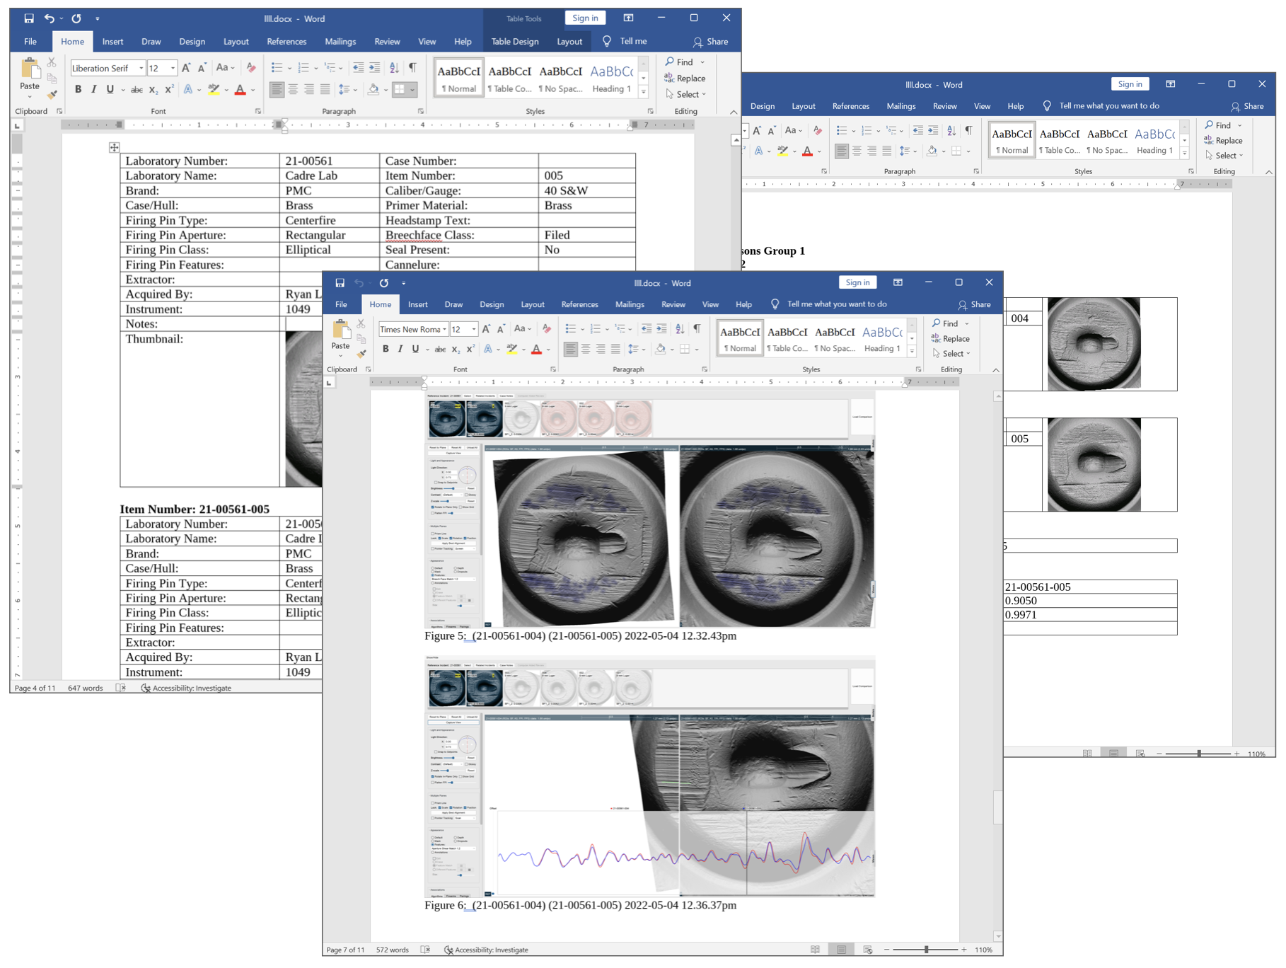Click Paste icon in front window

[x=341, y=330]
